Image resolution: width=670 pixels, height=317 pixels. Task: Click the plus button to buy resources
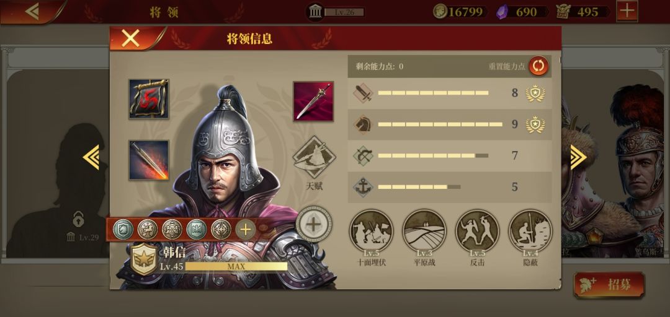coord(627,11)
